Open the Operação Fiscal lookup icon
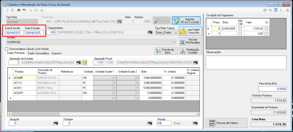This screenshot has width=293, height=132. 196,63
